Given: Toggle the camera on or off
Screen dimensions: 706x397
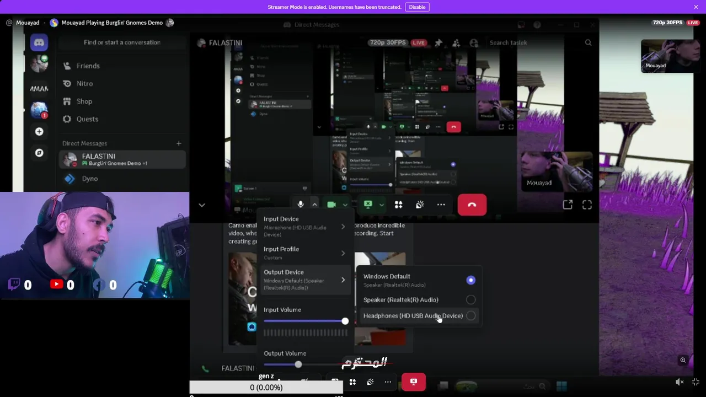Looking at the screenshot, I should coord(331,205).
